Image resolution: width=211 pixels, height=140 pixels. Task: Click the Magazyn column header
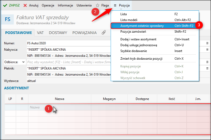click(109, 99)
